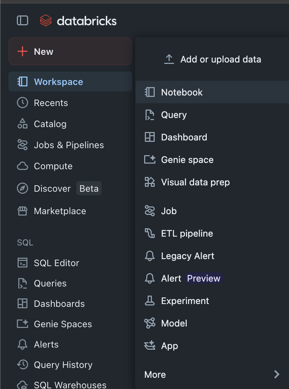Select Legacy Alert menu entry
The width and height of the screenshot is (289, 389).
pos(212,256)
